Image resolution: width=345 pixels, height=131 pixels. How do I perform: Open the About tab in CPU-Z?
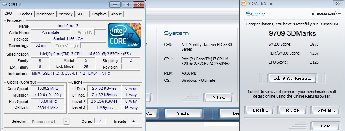click(116, 14)
